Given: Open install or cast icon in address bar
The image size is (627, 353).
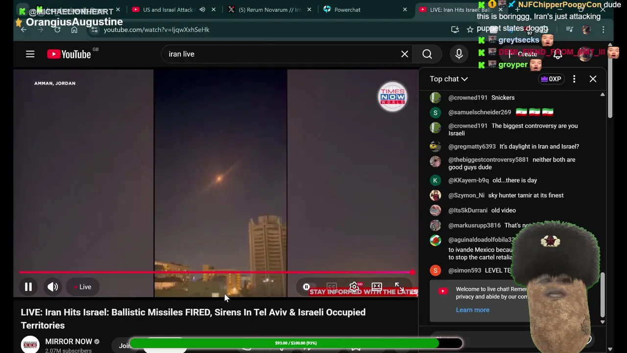Looking at the screenshot, I should (x=455, y=29).
